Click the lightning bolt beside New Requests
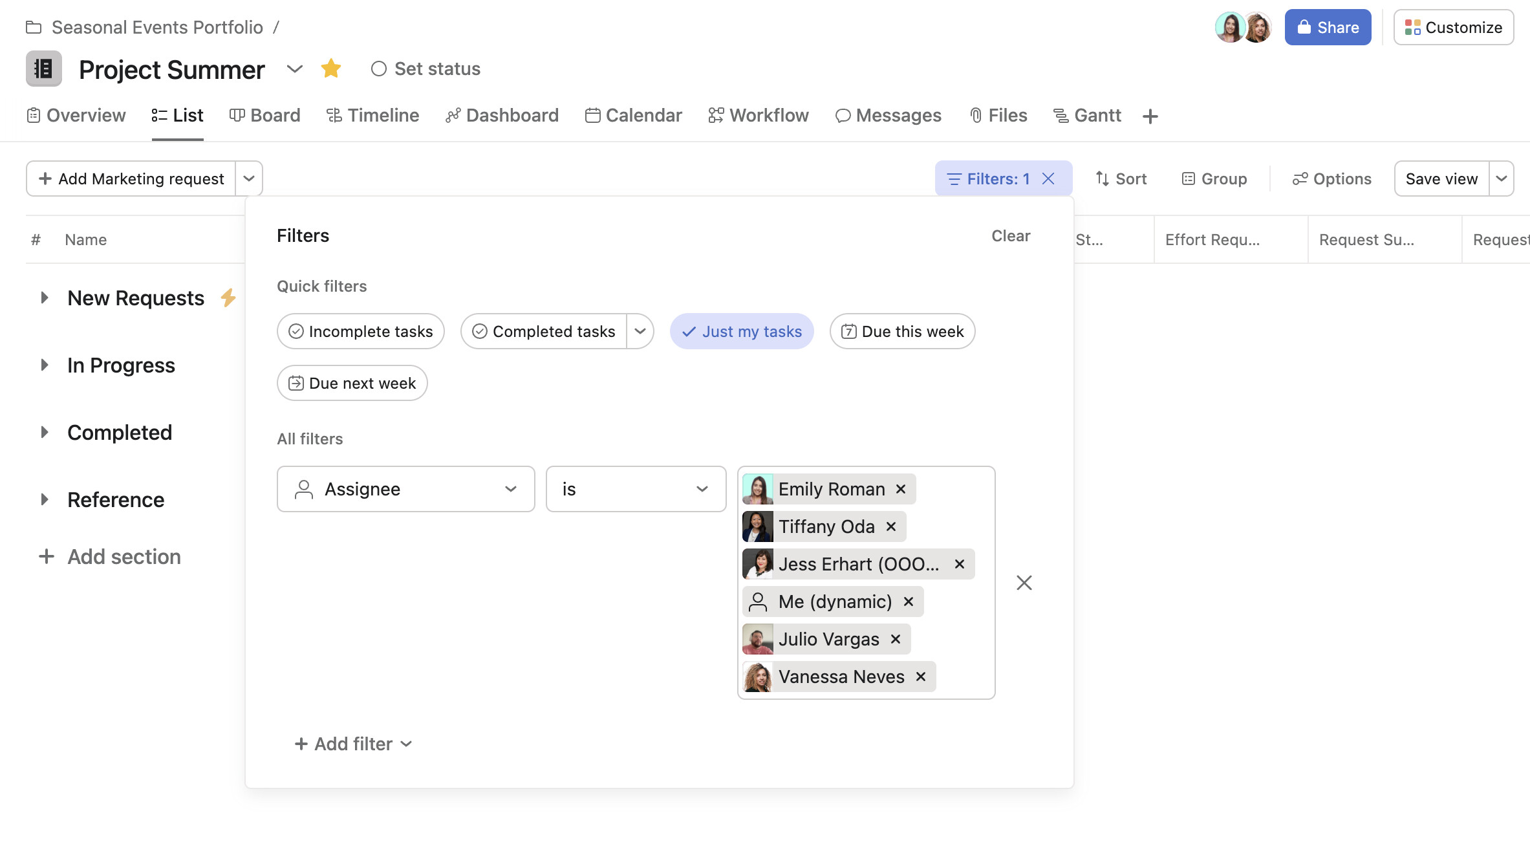 tap(228, 298)
